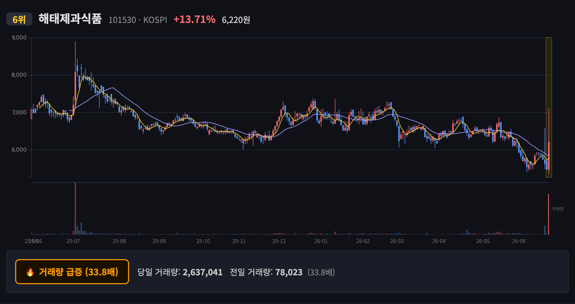Click the highlighted latest candle on the chart
This screenshot has height=304, width=575.
[x=549, y=156]
